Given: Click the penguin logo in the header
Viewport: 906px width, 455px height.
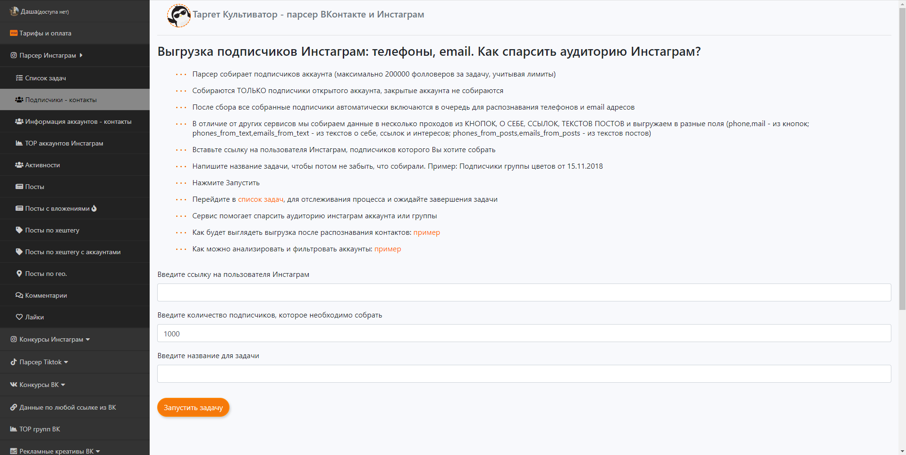Looking at the screenshot, I should pos(179,16).
